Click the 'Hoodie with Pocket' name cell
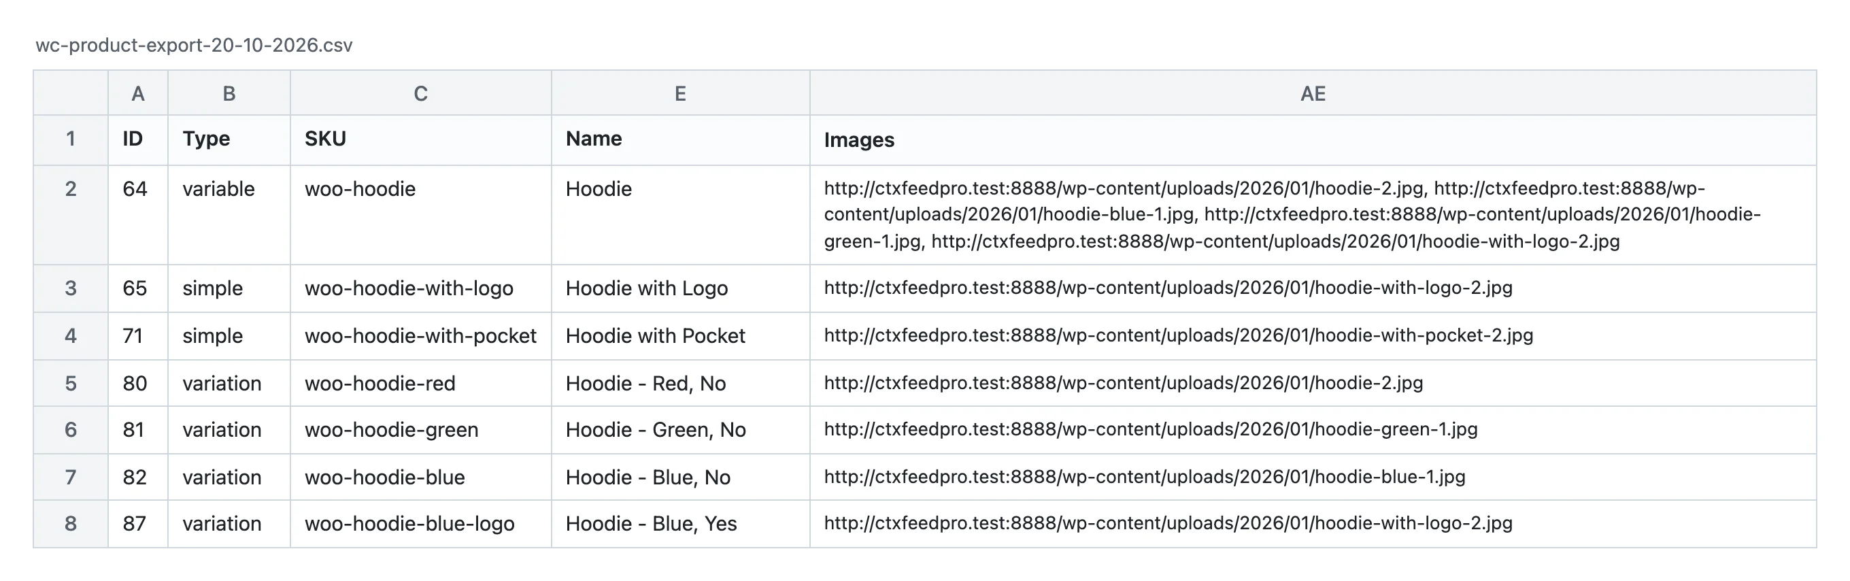 680,335
